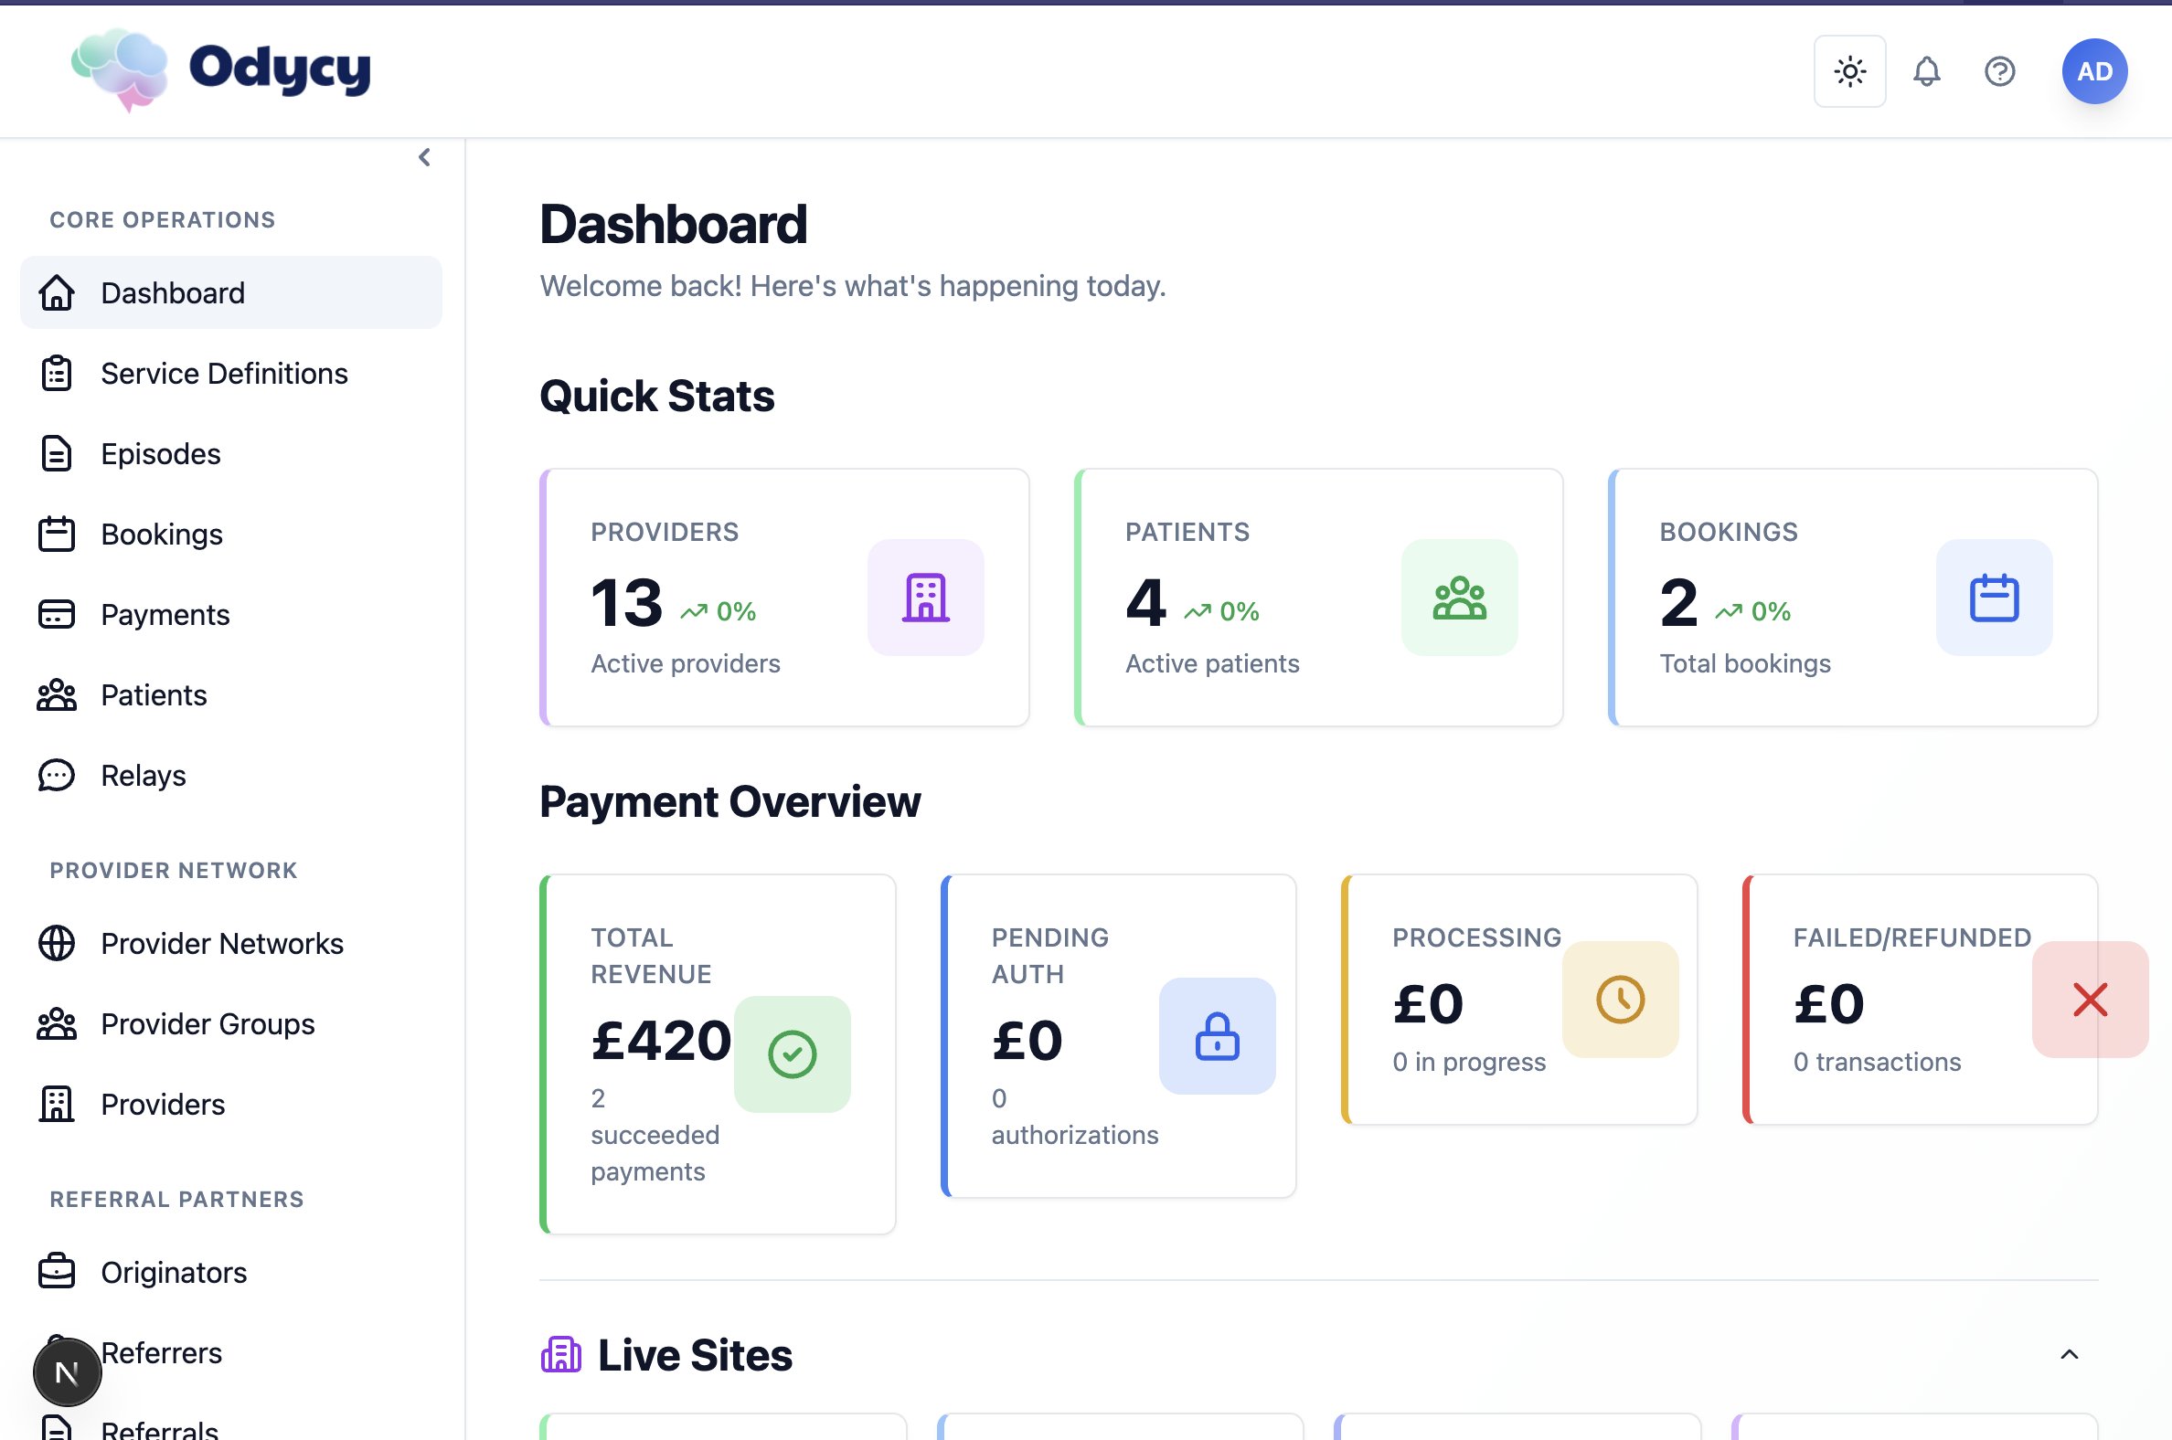Click the Payments card icon

coord(56,613)
